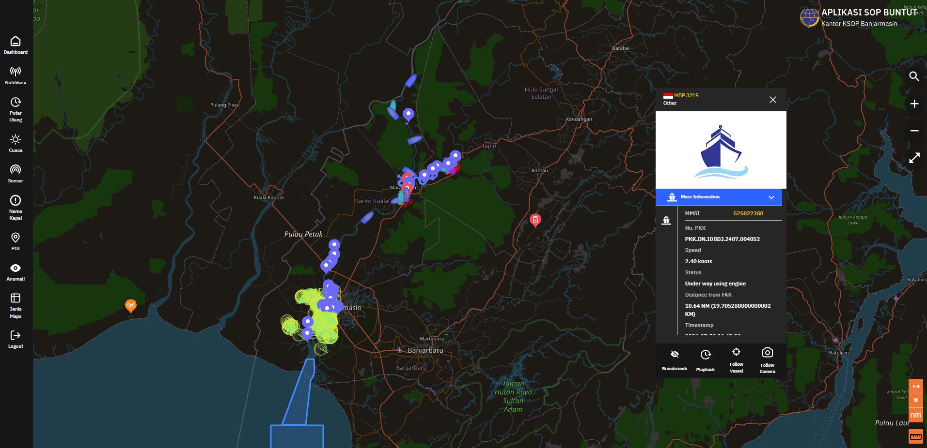Click the red document marker near Rantau
The height and width of the screenshot is (448, 927).
pos(535,220)
